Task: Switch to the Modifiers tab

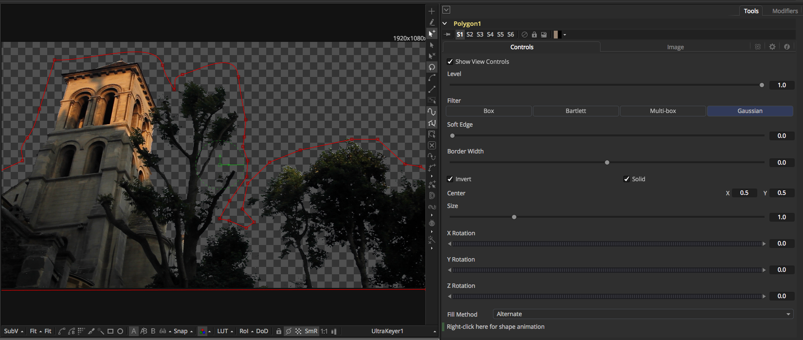Action: pyautogui.click(x=785, y=11)
